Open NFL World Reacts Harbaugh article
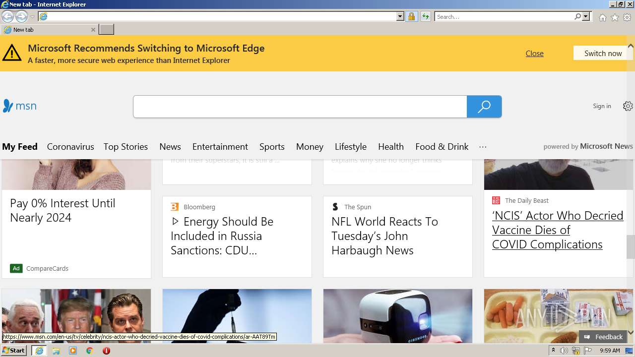This screenshot has width=635, height=357. coord(384,236)
